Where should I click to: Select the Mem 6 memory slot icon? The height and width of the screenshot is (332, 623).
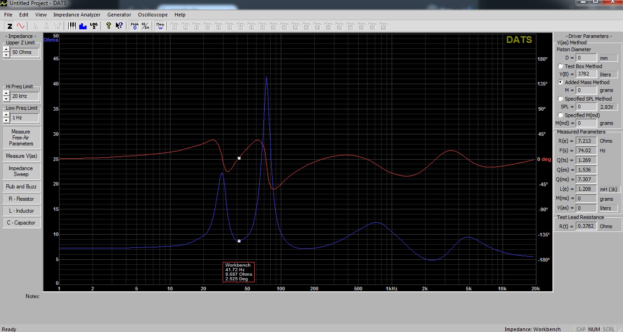pos(230,26)
